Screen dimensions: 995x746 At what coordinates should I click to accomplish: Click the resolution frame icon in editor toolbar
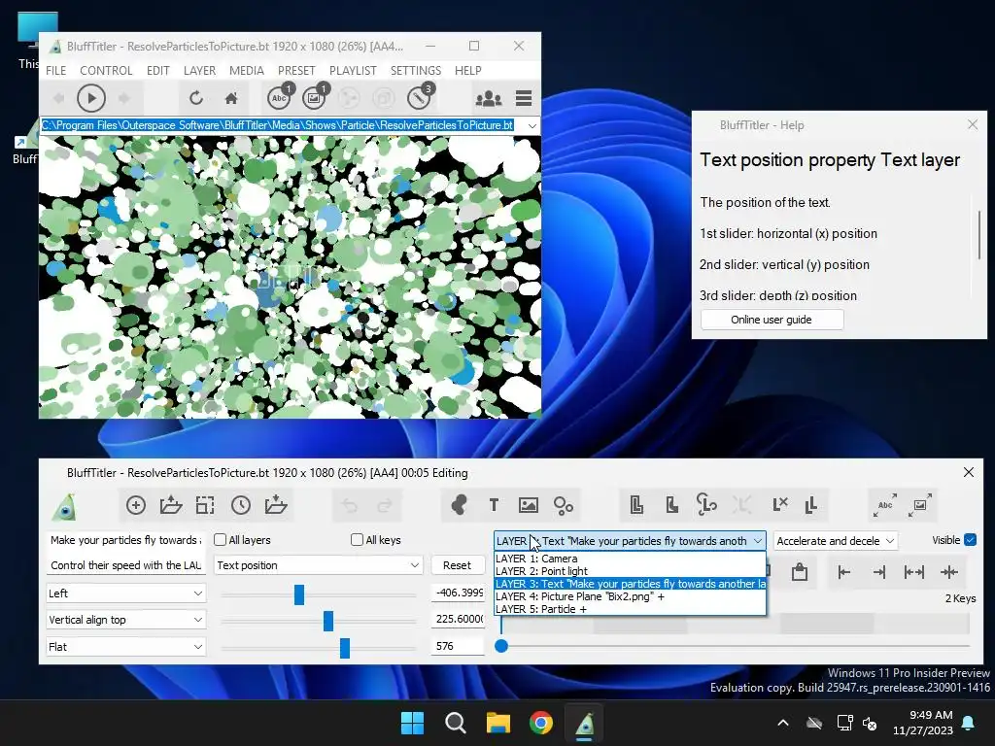(205, 505)
